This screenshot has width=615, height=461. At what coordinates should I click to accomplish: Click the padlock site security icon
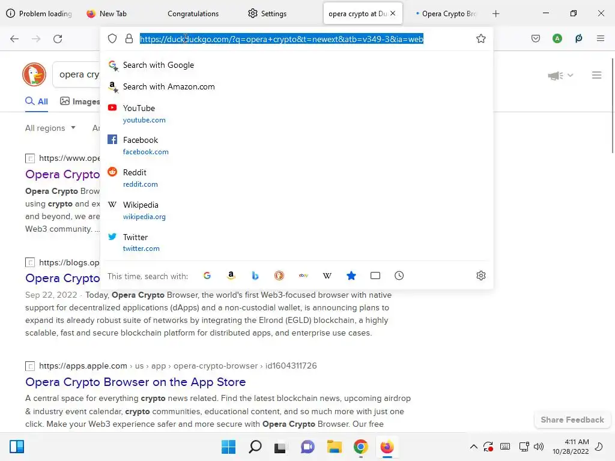(x=129, y=38)
